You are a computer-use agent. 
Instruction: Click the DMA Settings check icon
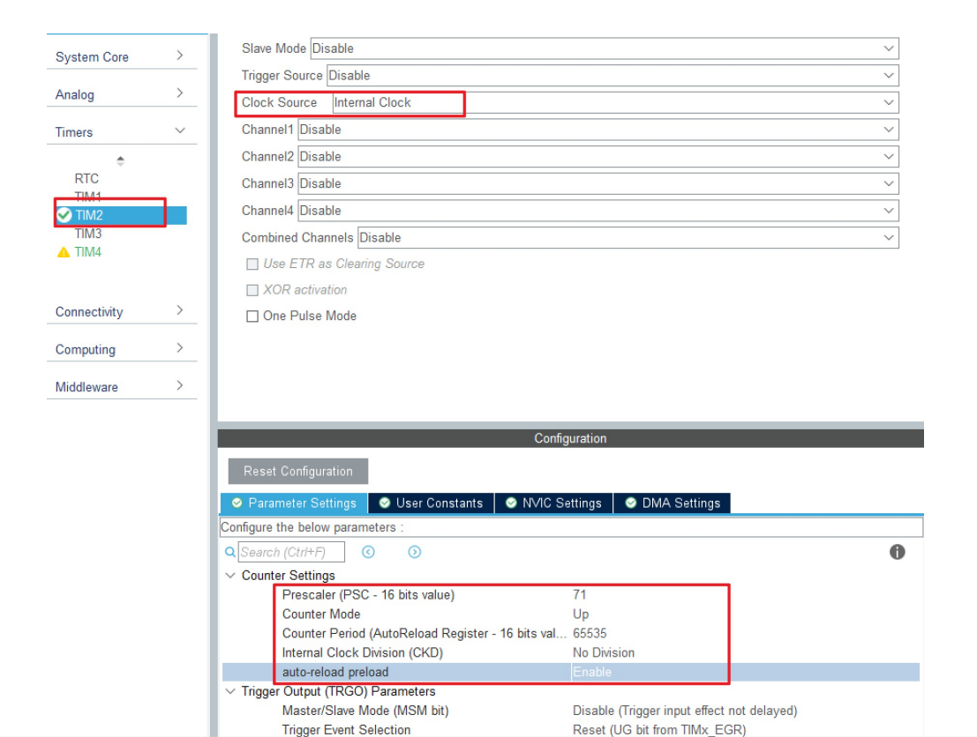630,503
